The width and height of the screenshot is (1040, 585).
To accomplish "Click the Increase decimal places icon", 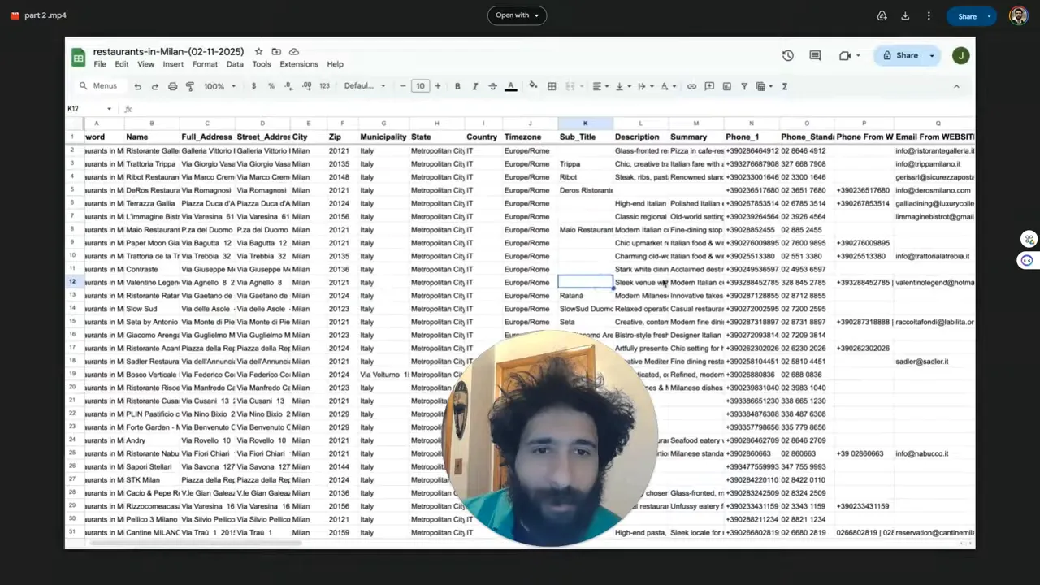I will click(307, 86).
